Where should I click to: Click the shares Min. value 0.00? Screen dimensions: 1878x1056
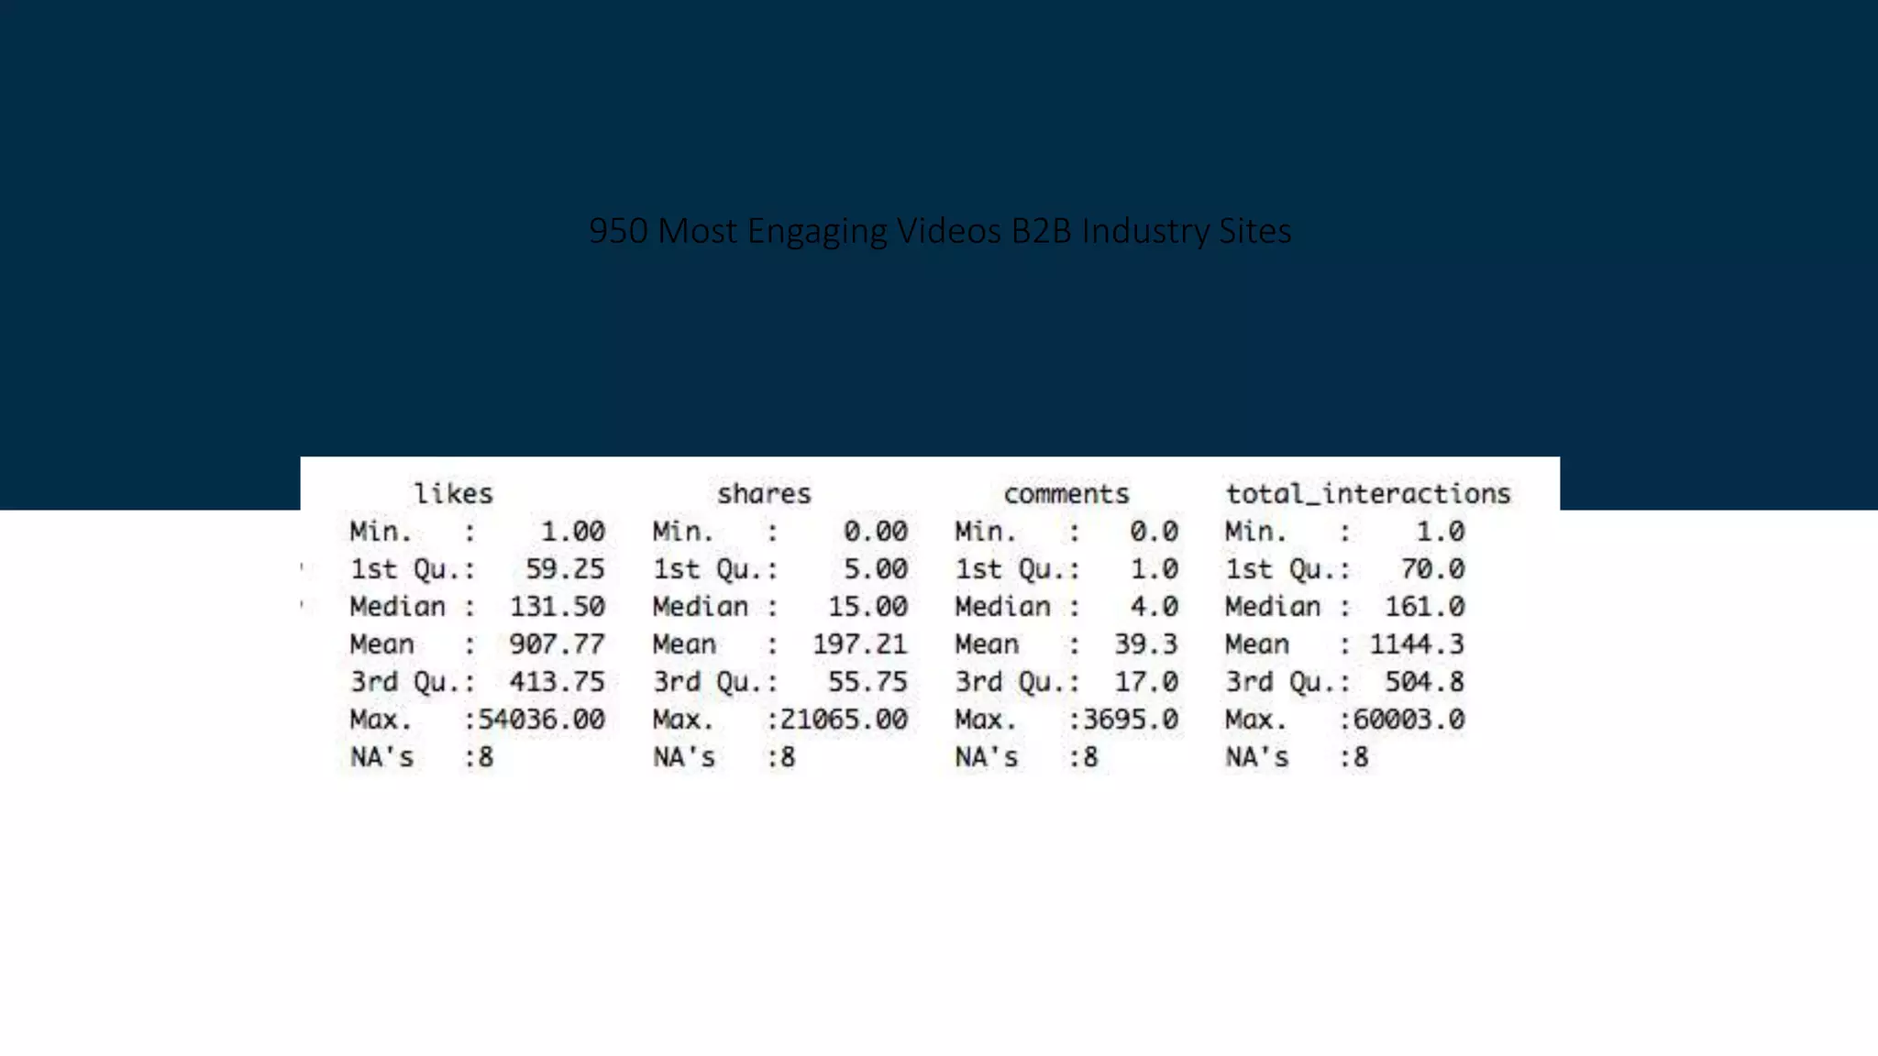coord(876,532)
